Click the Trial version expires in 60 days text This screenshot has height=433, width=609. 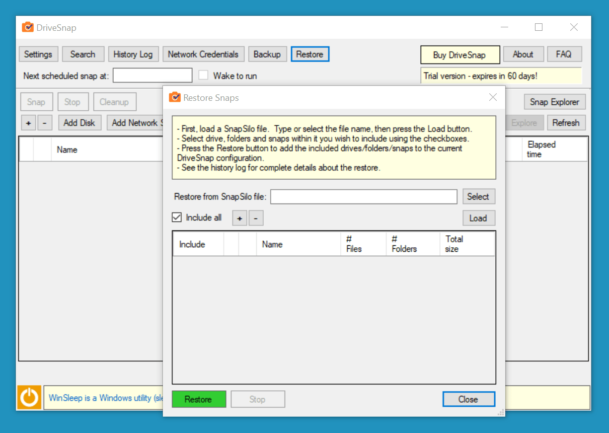(480, 76)
